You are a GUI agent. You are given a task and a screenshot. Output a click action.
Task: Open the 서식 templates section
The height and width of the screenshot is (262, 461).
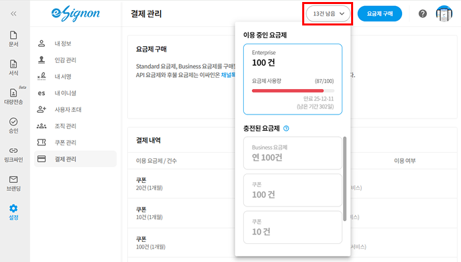pyautogui.click(x=13, y=68)
